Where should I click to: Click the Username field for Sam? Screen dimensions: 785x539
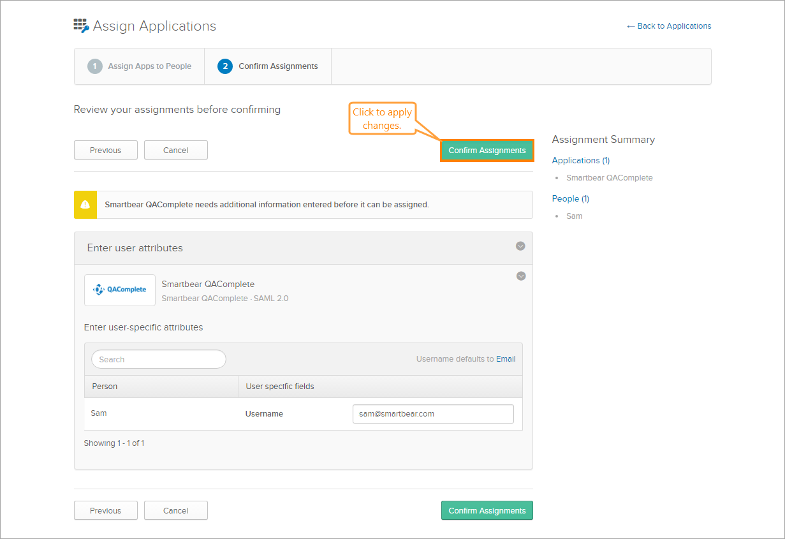pyautogui.click(x=433, y=414)
